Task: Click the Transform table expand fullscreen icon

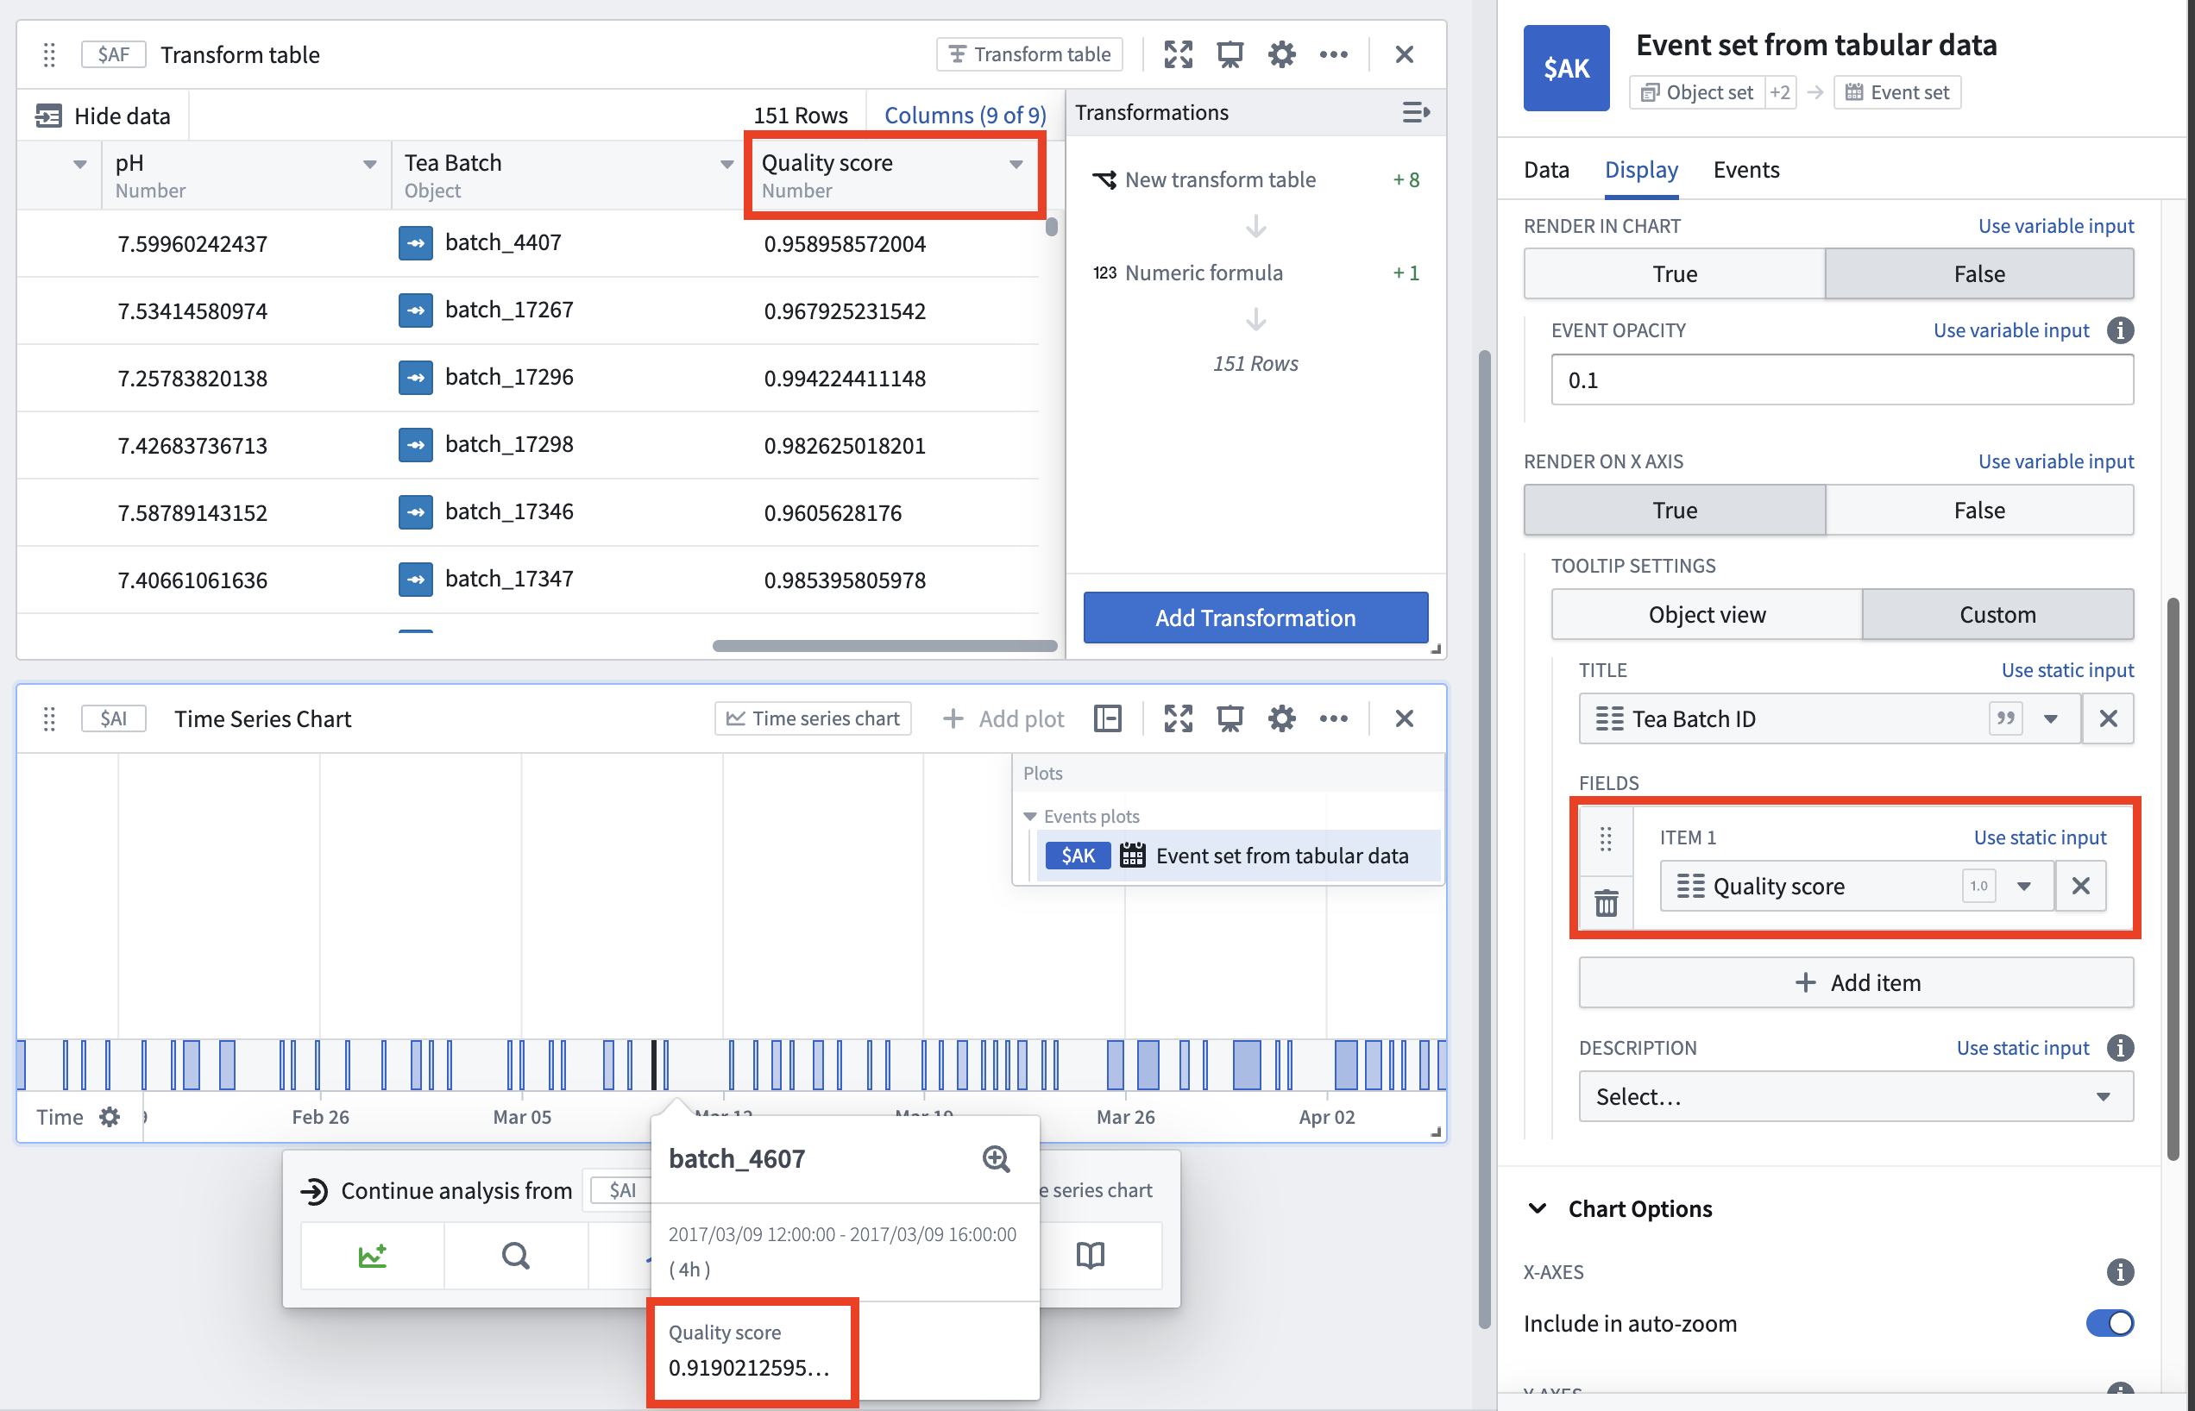Action: (x=1178, y=55)
